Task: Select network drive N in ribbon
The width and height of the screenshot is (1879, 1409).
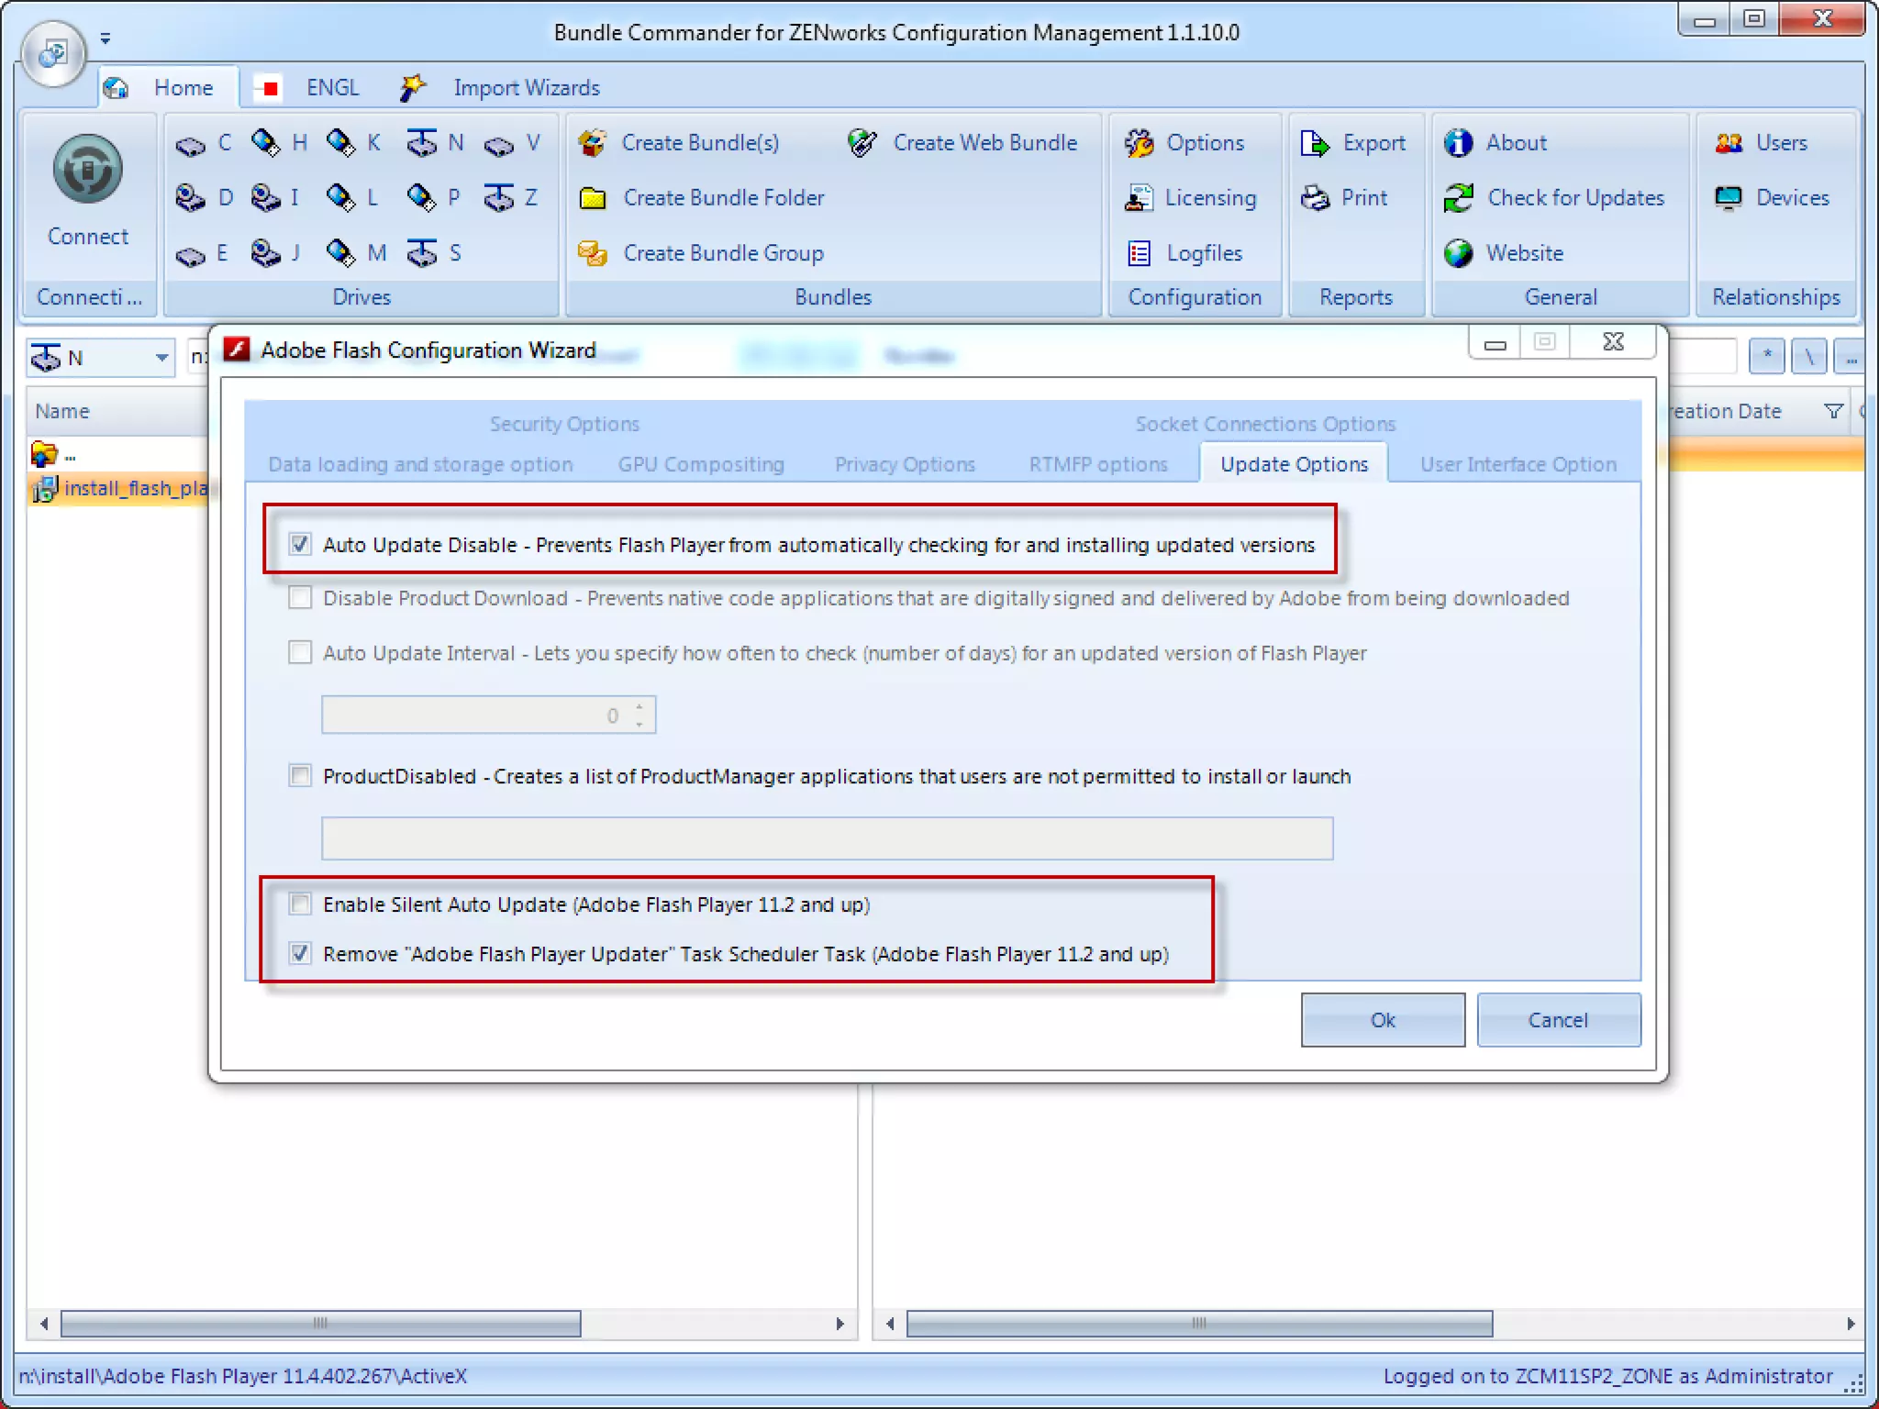Action: coord(436,143)
